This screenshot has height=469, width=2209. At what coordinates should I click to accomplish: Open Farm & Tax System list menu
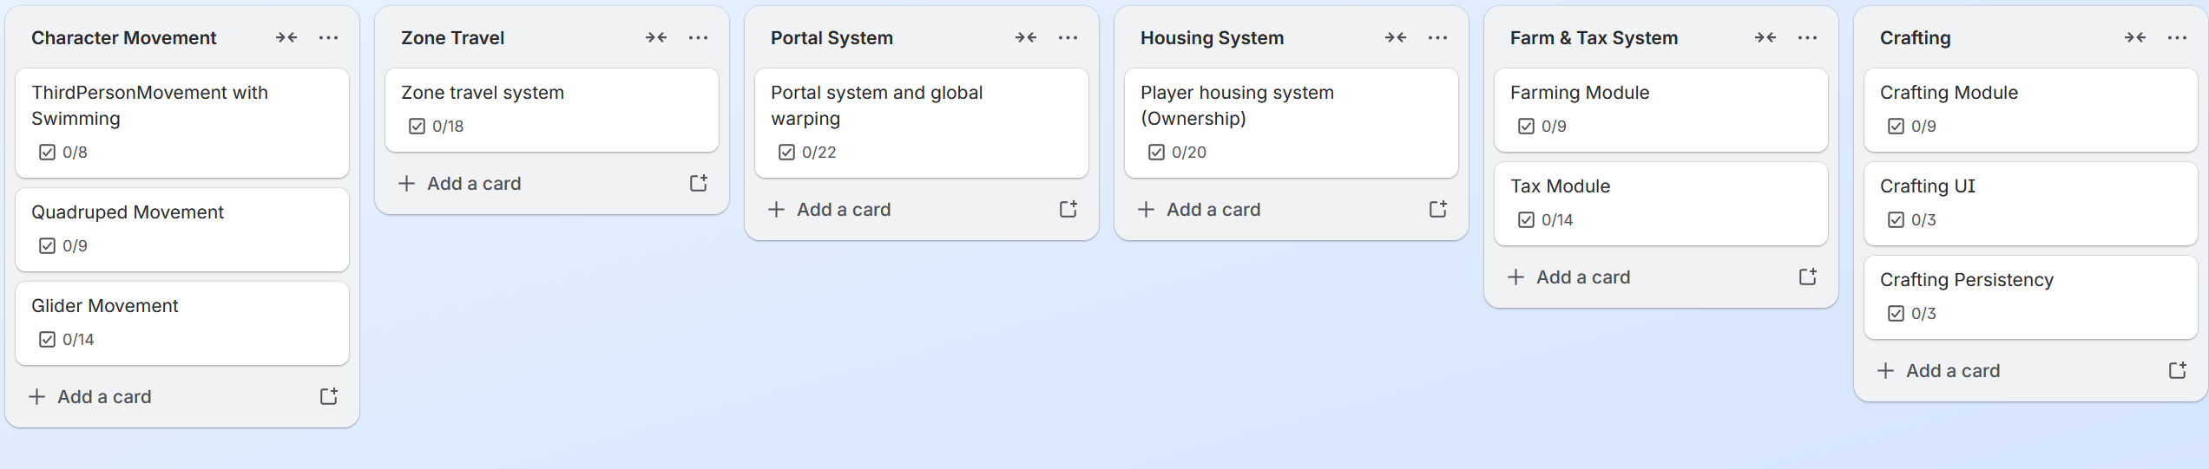(1807, 37)
